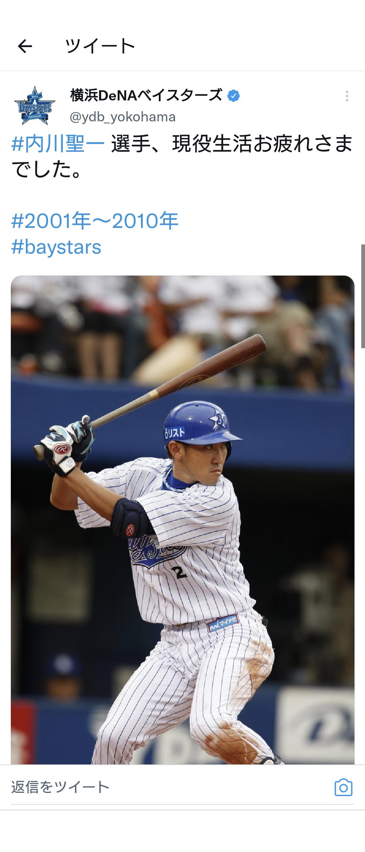Open the 横浜DeNAベイスターズ account name
This screenshot has width=365, height=852.
(146, 96)
